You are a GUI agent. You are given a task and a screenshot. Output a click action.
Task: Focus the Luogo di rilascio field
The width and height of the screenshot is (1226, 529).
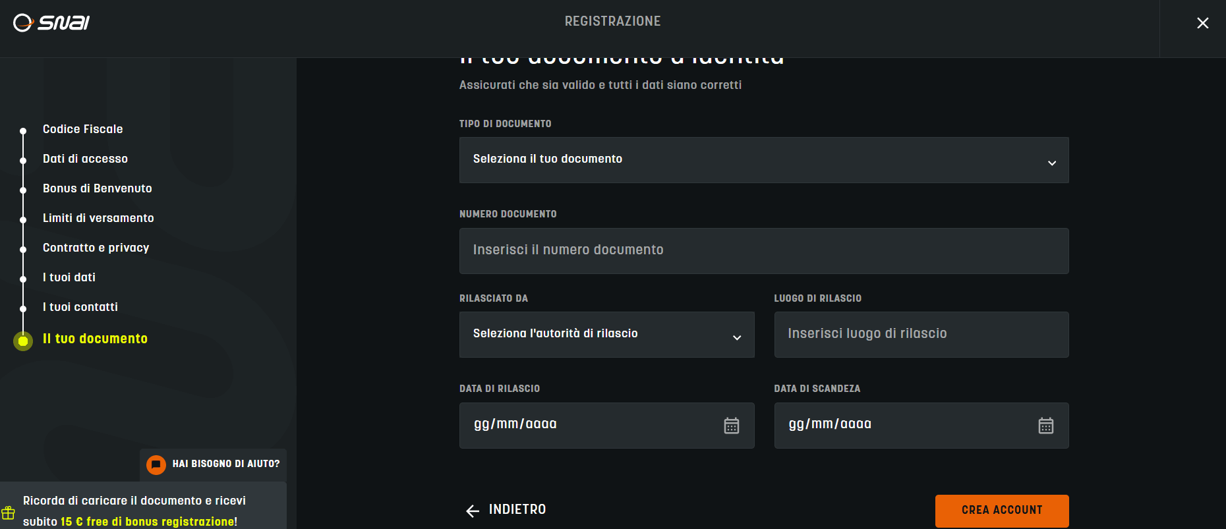coord(921,335)
